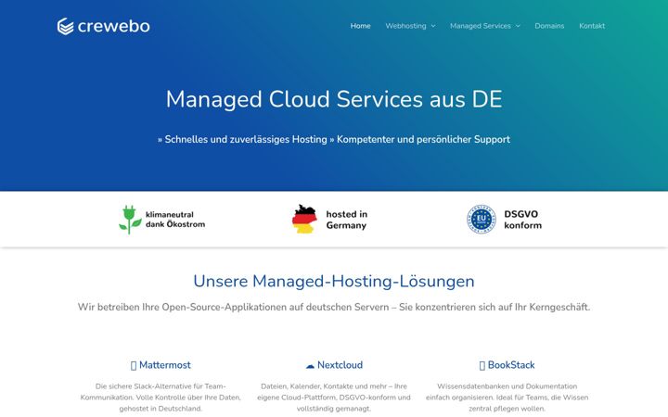This screenshot has width=668, height=417.
Task: Click the 'hosted in Germany' text
Action: pyautogui.click(x=347, y=220)
